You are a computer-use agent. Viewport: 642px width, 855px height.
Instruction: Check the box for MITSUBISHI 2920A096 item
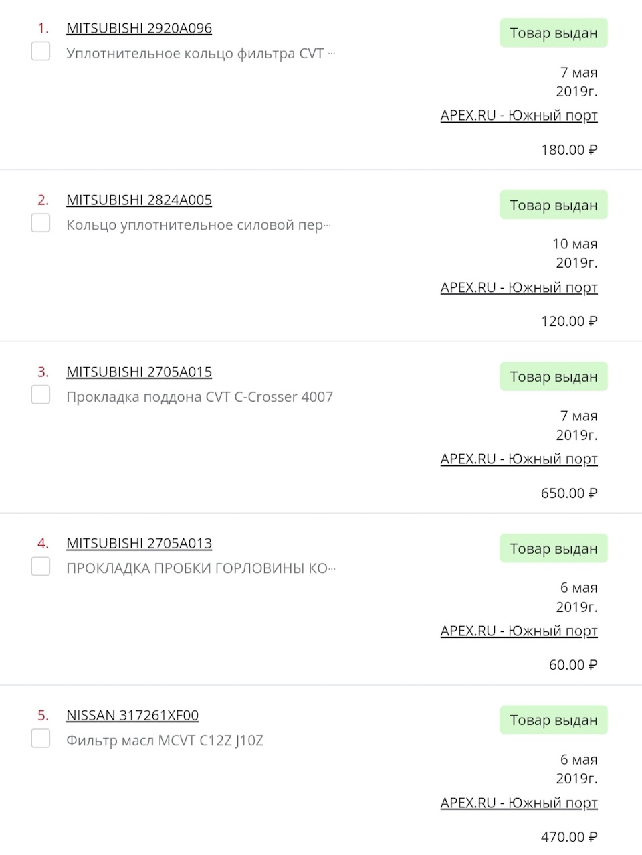tap(41, 51)
